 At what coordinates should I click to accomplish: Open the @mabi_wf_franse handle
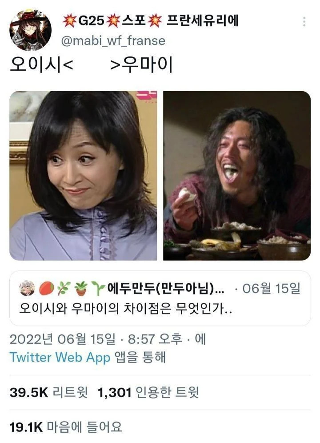[113, 41]
